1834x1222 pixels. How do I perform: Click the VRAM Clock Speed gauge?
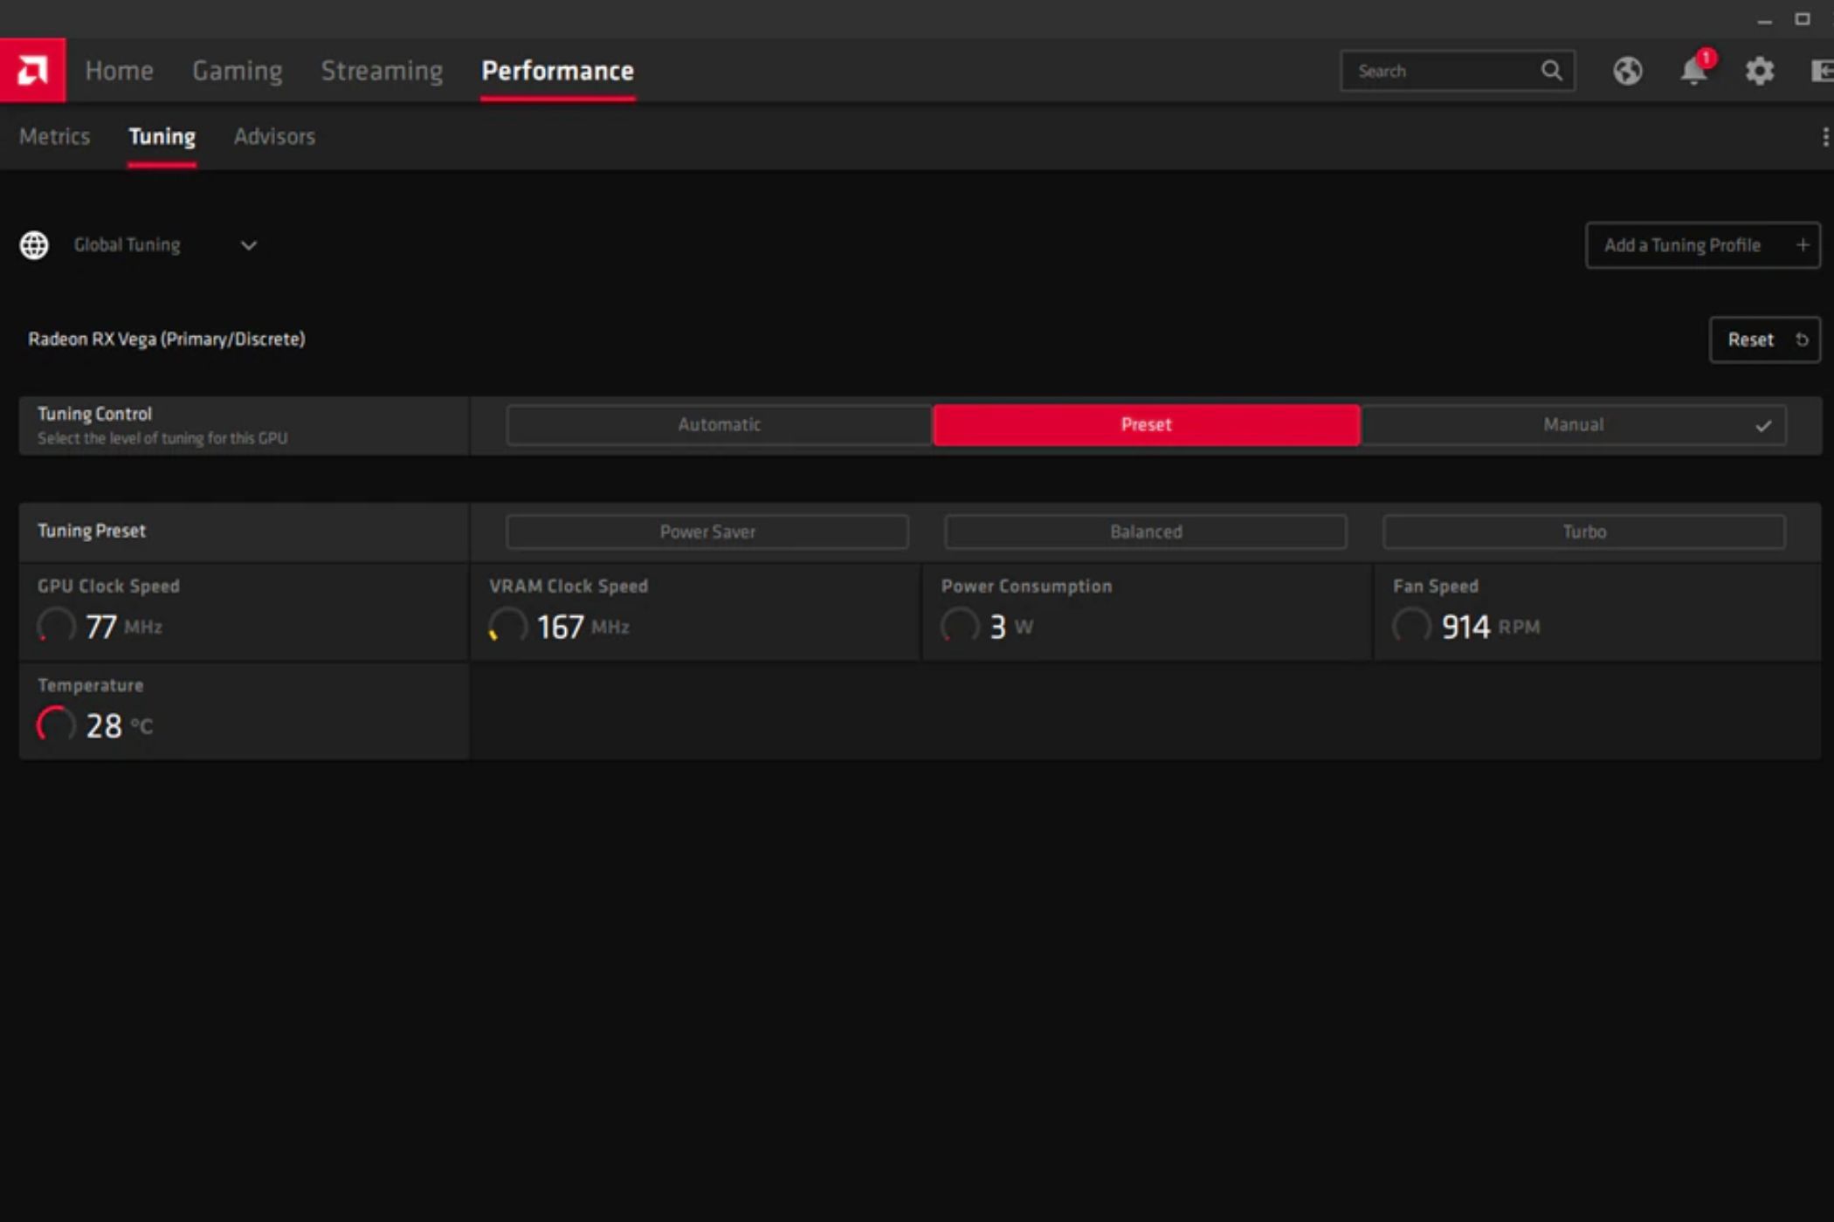coord(507,626)
